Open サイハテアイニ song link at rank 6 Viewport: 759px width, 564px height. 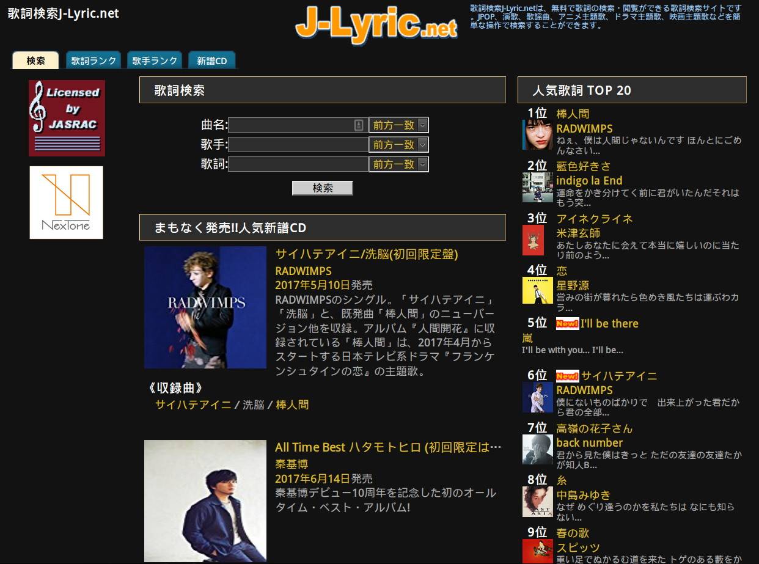(x=619, y=376)
